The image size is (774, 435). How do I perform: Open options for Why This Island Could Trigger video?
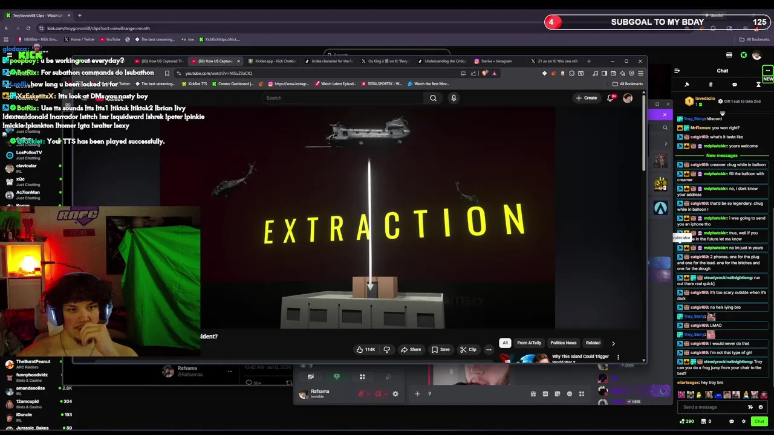pyautogui.click(x=618, y=357)
